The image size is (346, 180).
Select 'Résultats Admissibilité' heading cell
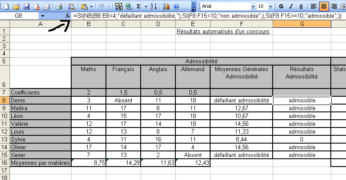point(302,77)
